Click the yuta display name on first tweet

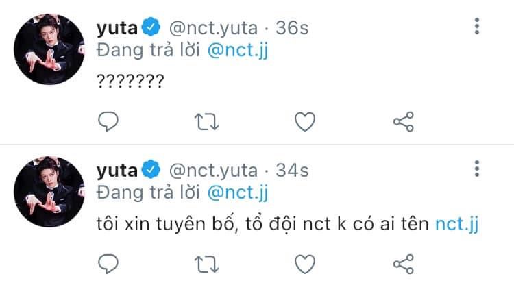[x=118, y=27]
